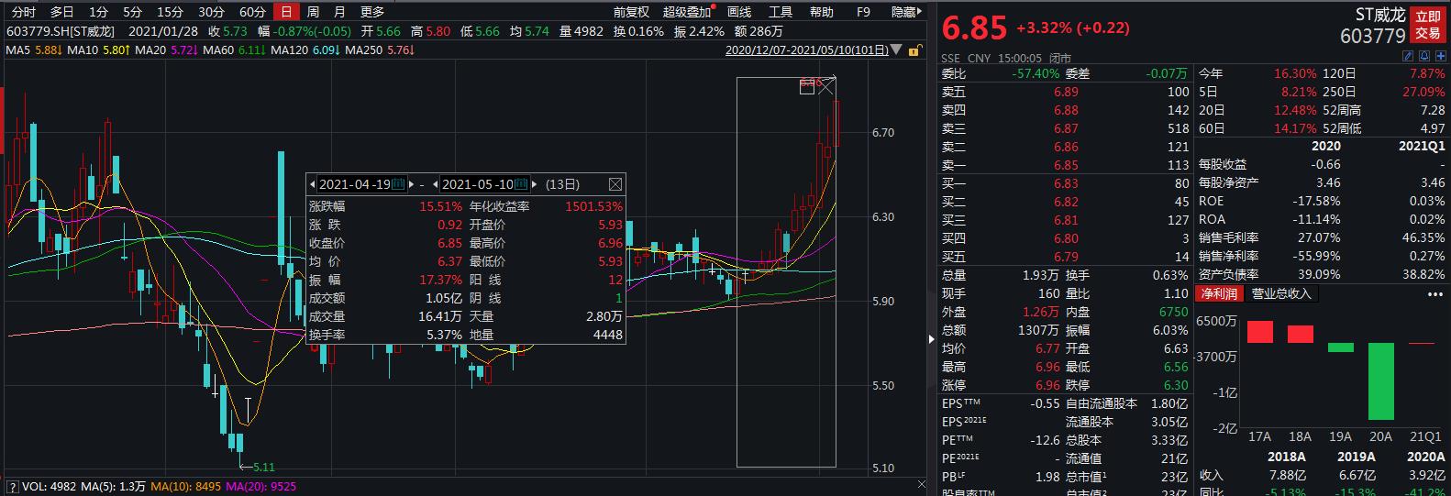
Task: Click the pencil note icon beside the quote
Action: pyautogui.click(x=1408, y=57)
